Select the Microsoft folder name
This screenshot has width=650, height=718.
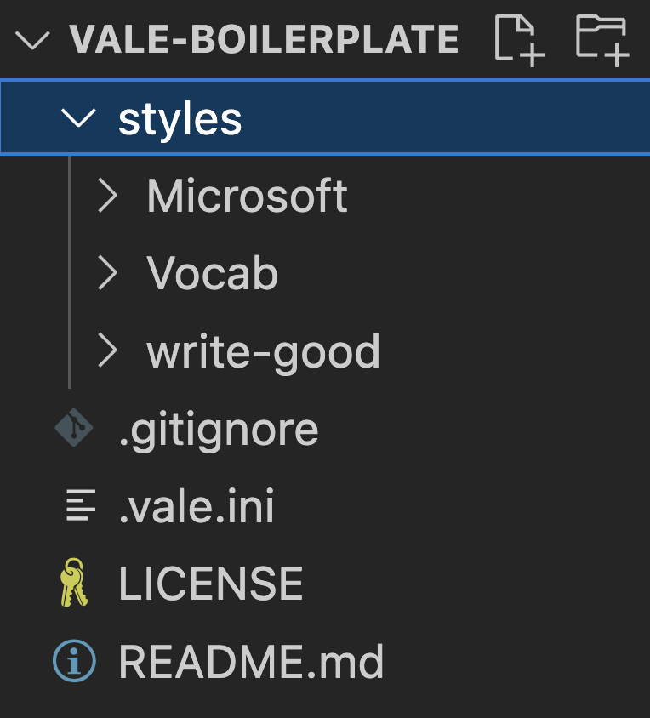pos(247,196)
